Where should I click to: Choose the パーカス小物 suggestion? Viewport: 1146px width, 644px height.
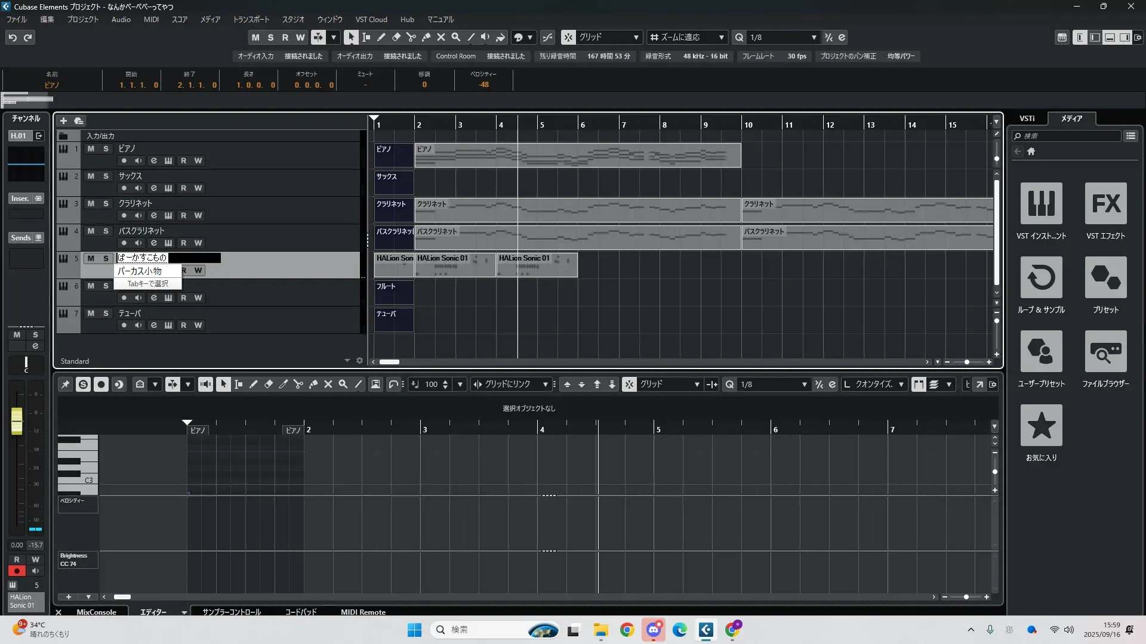tap(140, 271)
